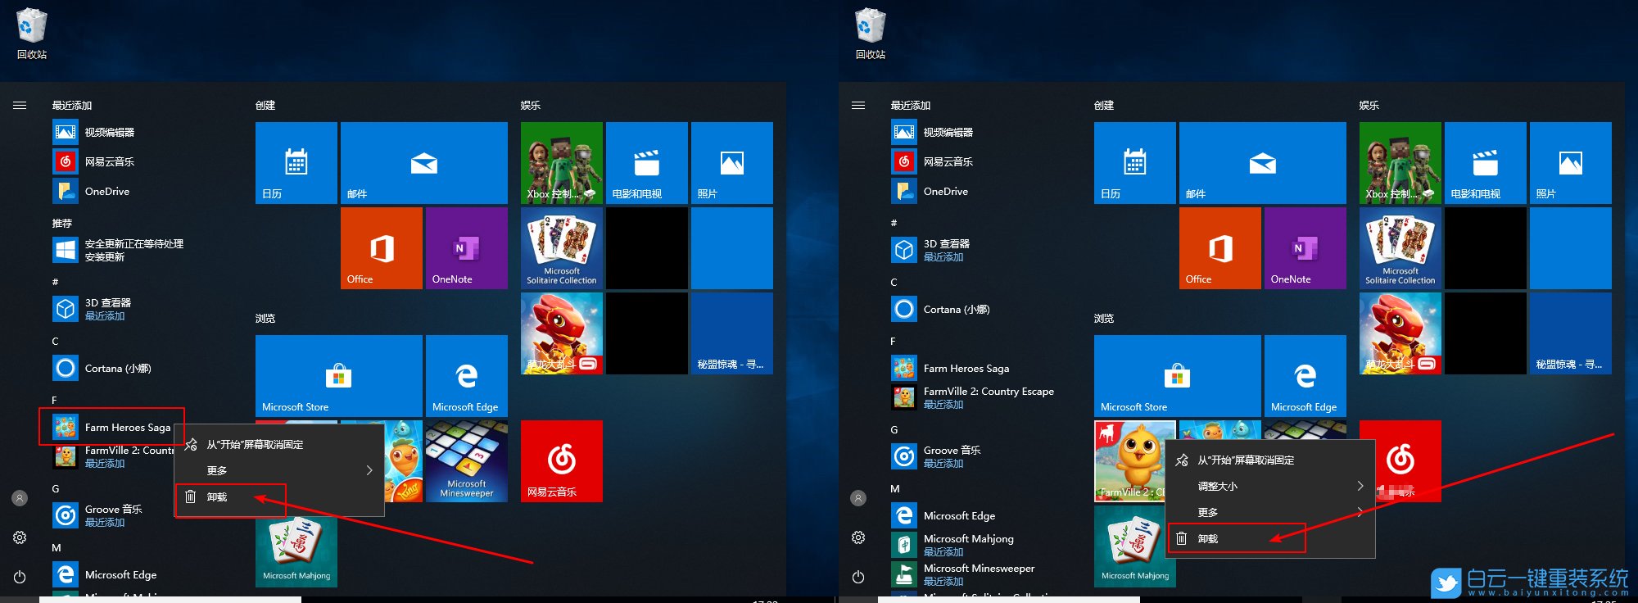Expand Start menu hamburger in left screenshot

click(20, 106)
